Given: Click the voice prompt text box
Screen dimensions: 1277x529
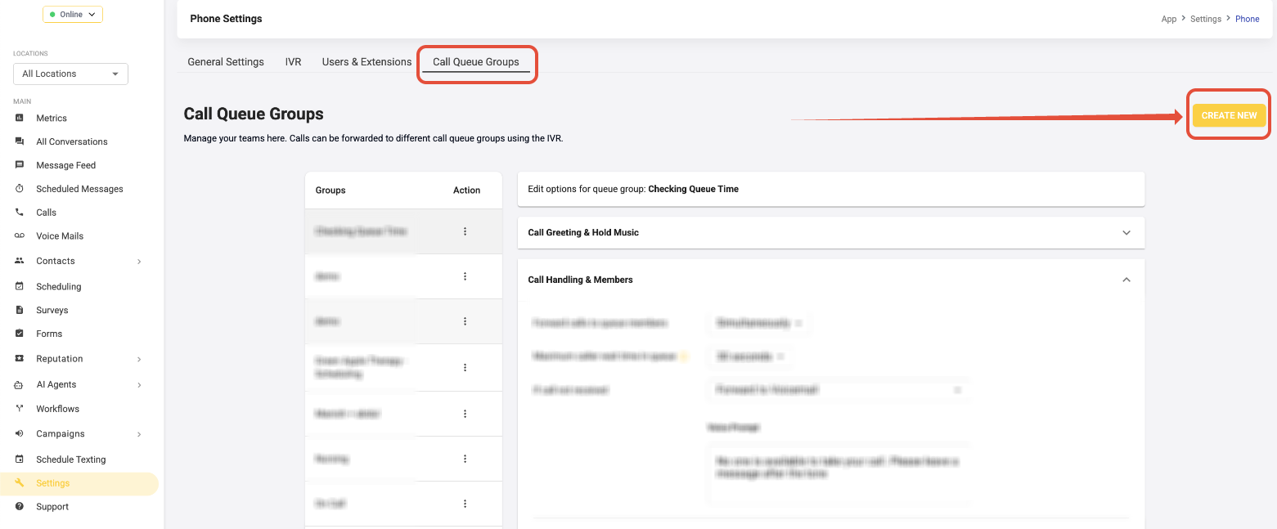Looking at the screenshot, I should tap(839, 473).
